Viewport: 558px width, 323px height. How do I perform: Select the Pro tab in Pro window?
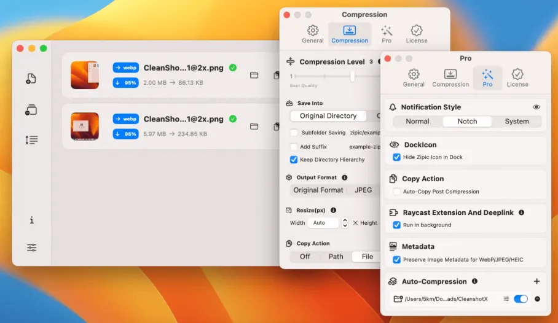coord(487,78)
